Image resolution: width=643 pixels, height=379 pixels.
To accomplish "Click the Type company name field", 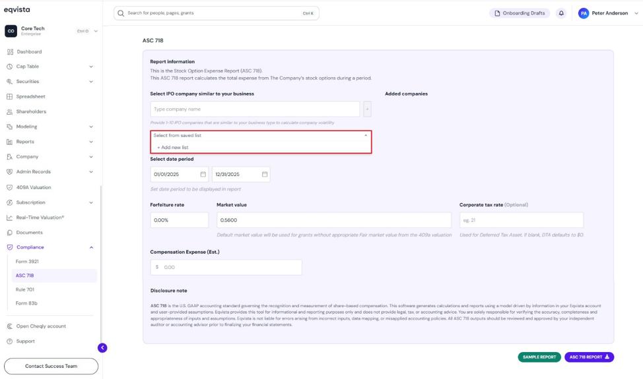I will [x=255, y=109].
